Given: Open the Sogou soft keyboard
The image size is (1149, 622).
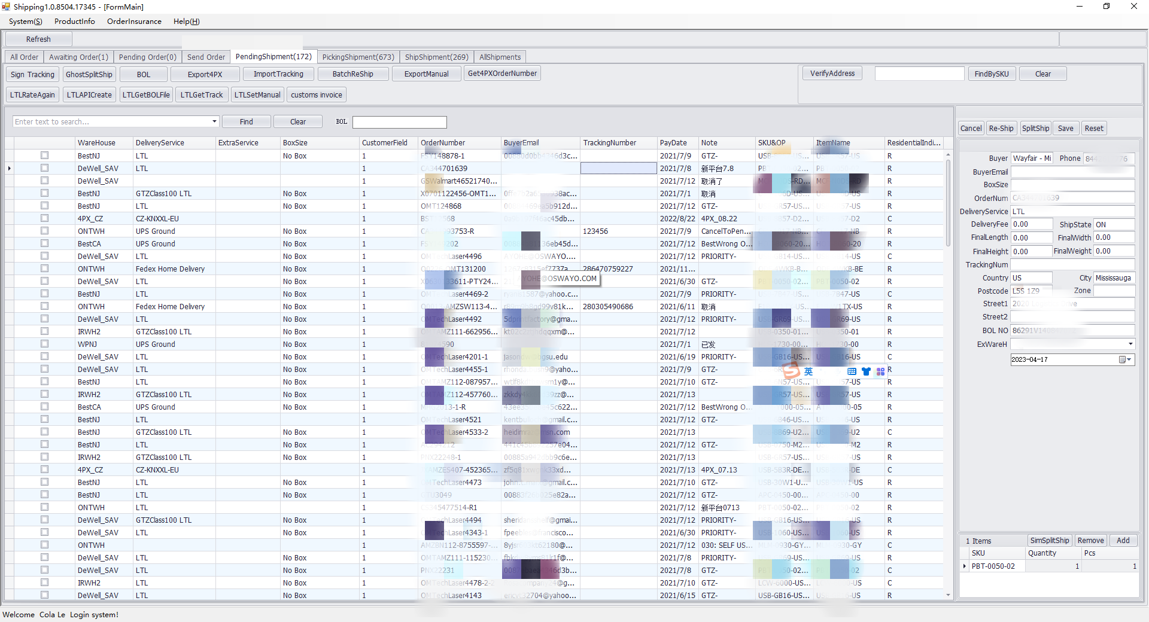Looking at the screenshot, I should coord(852,371).
